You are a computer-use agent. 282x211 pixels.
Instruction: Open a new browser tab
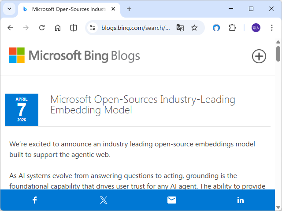[x=129, y=9]
